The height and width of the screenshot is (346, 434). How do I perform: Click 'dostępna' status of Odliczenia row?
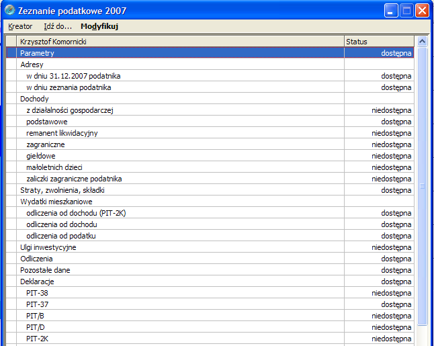pyautogui.click(x=396, y=259)
